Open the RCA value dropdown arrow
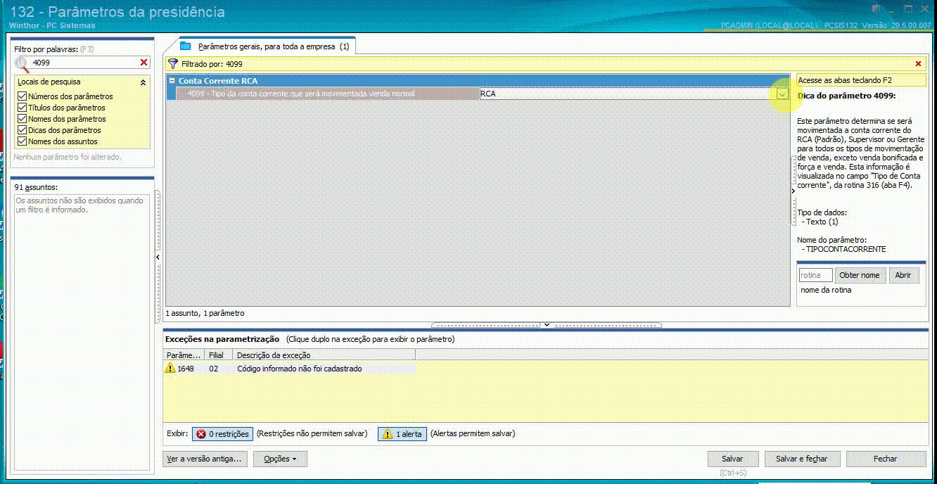This screenshot has width=937, height=484. (782, 94)
